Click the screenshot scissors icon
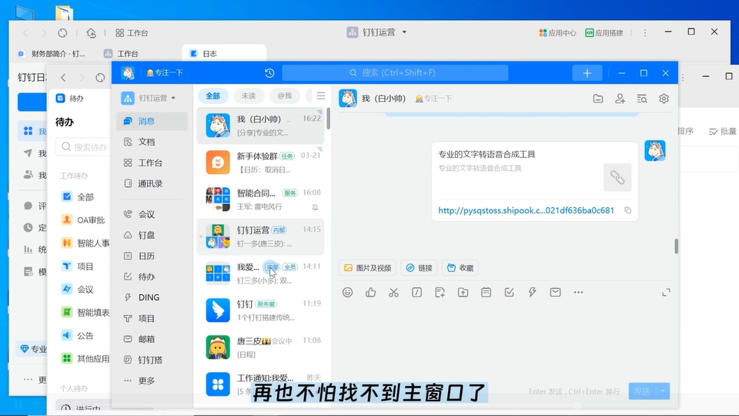The image size is (739, 416). tap(393, 292)
